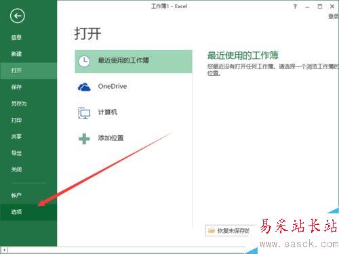Open the 帐户 (Account) page
The height and width of the screenshot is (254, 339).
click(x=28, y=195)
